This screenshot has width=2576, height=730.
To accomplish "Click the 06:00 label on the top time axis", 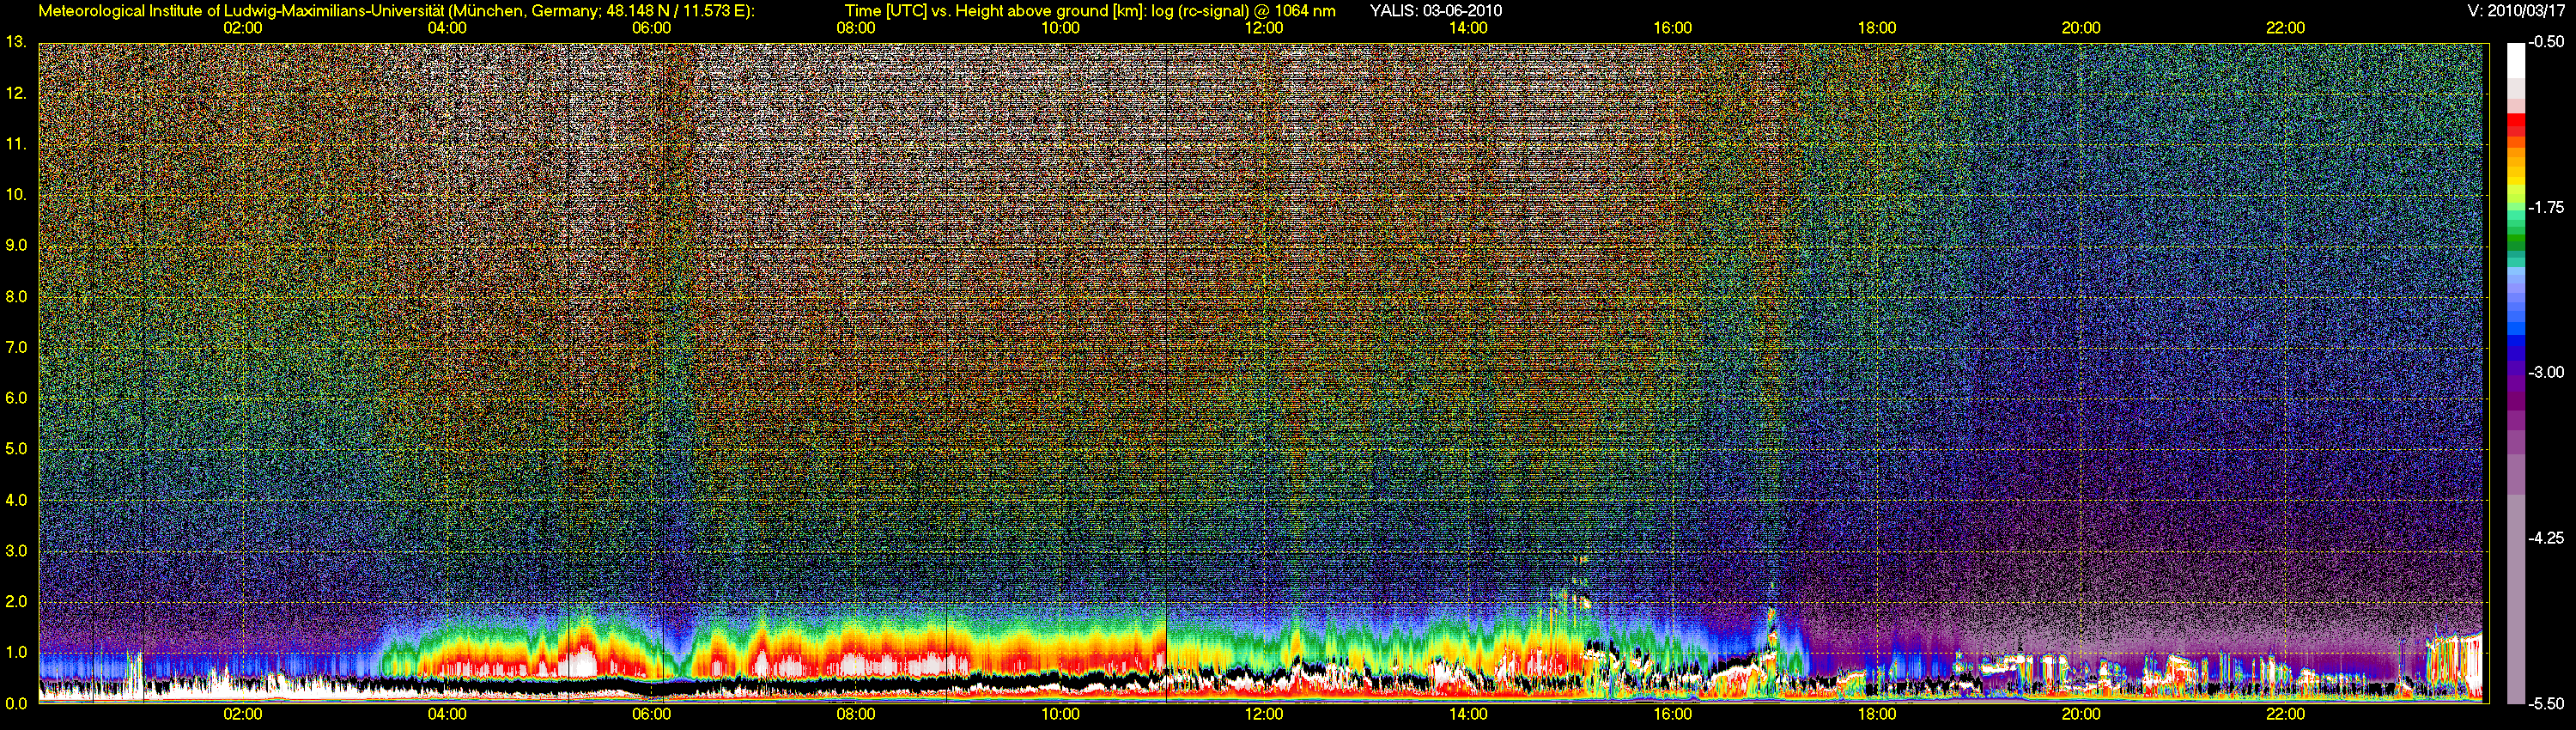I will (x=651, y=28).
